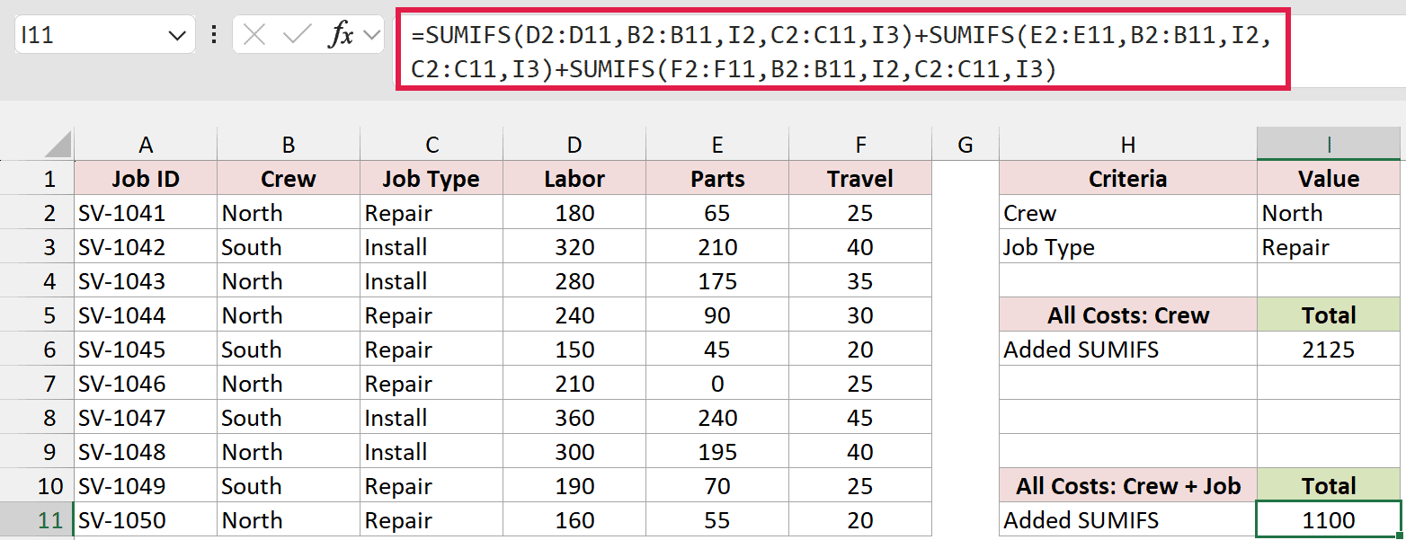The height and width of the screenshot is (540, 1406).
Task: Click Labor value 320
Action: tap(574, 247)
